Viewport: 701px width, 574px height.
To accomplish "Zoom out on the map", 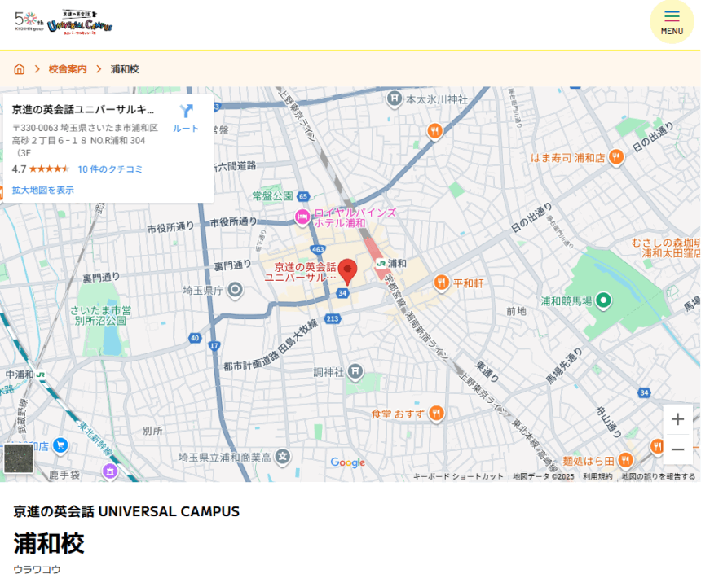I will pos(677,449).
